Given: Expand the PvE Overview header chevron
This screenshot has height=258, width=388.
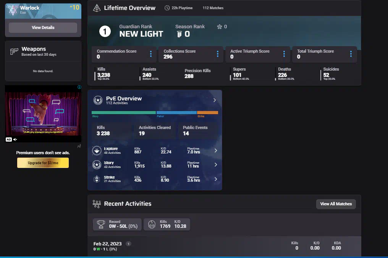Looking at the screenshot, I should pyautogui.click(x=215, y=100).
